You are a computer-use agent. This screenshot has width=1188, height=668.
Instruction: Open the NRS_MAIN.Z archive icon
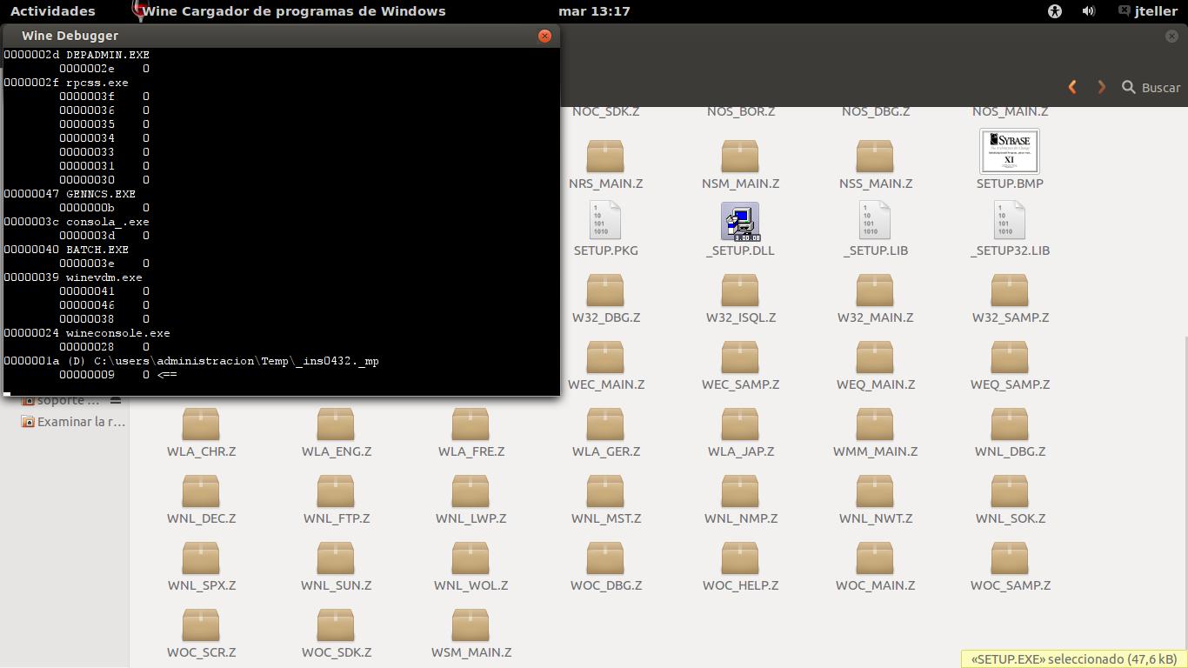point(605,157)
